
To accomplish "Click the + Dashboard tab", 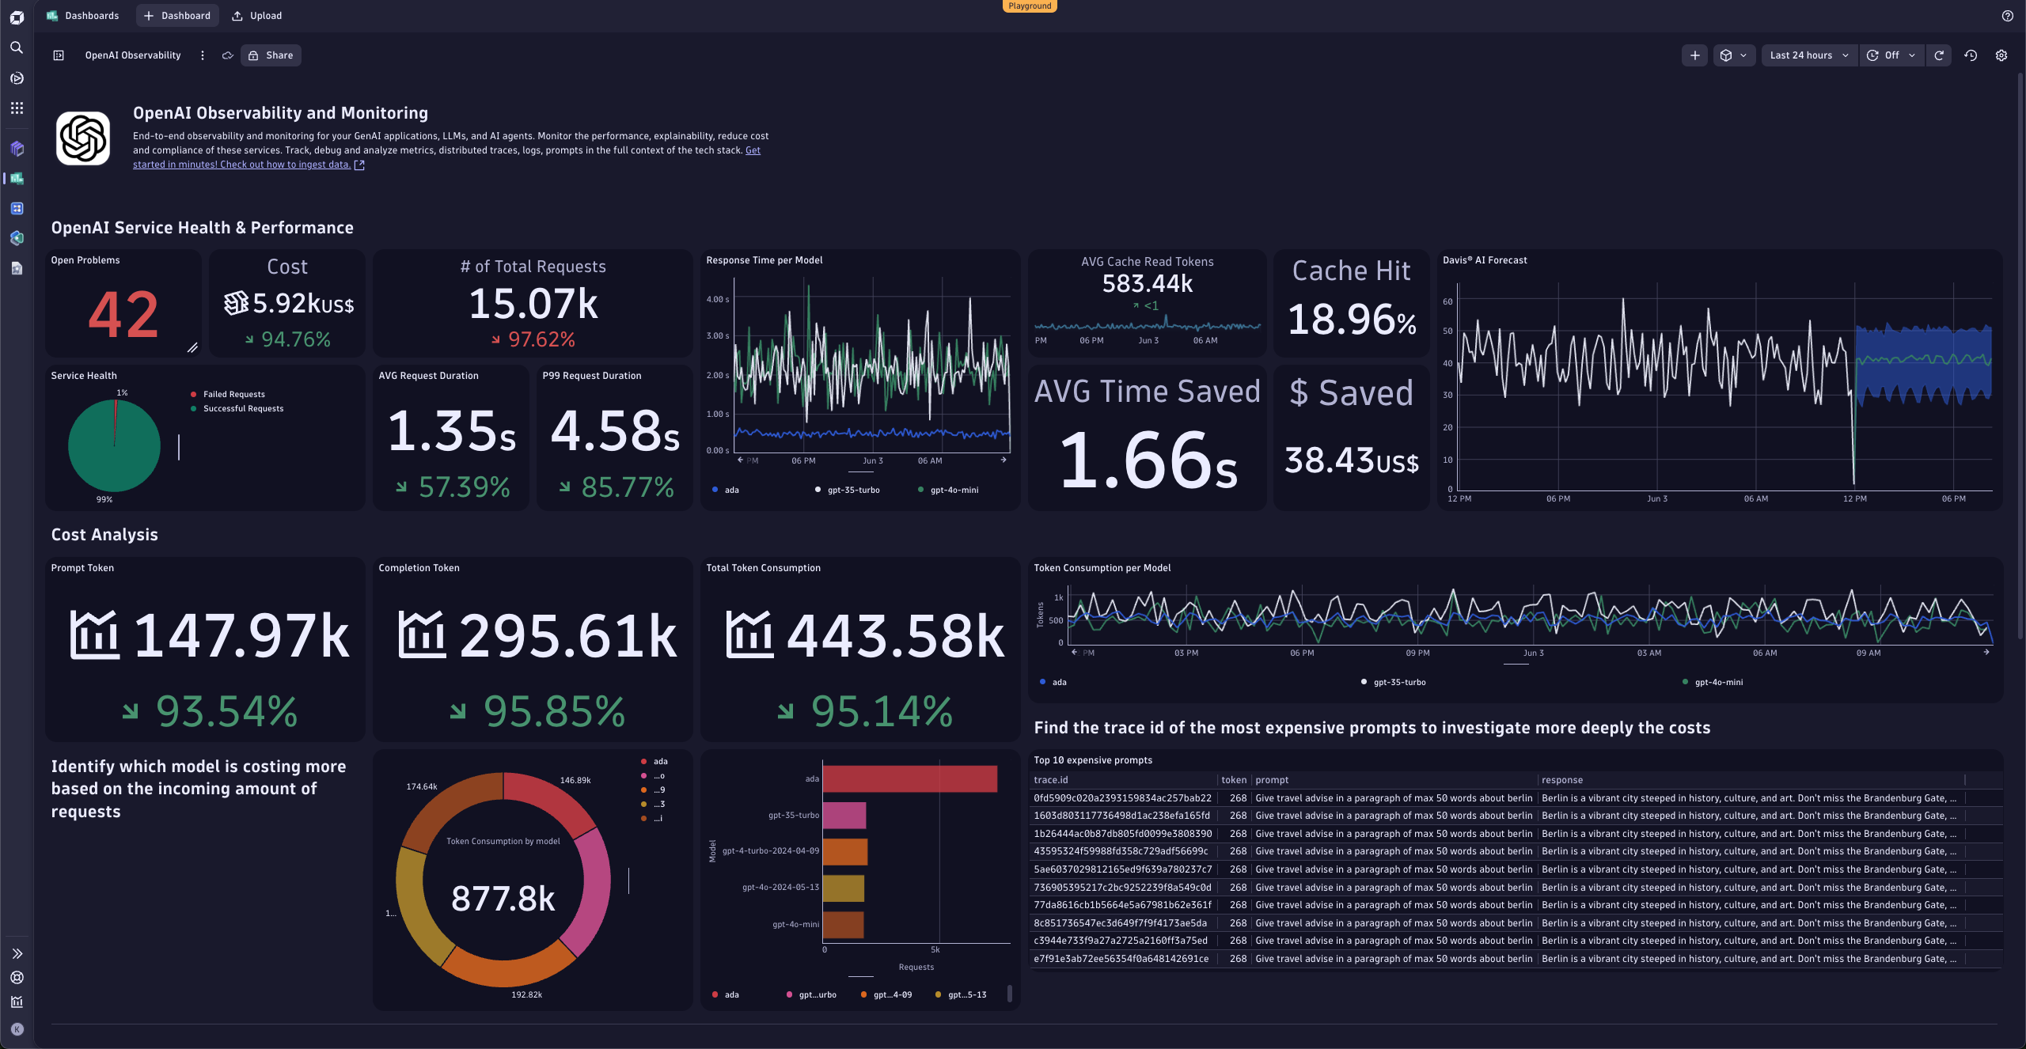I will coord(177,16).
